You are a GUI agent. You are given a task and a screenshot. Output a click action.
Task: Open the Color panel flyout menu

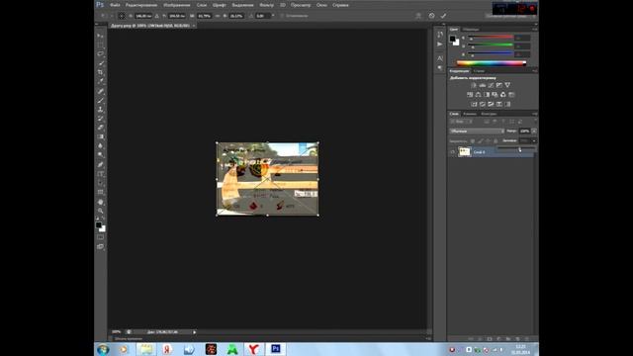pyautogui.click(x=534, y=30)
